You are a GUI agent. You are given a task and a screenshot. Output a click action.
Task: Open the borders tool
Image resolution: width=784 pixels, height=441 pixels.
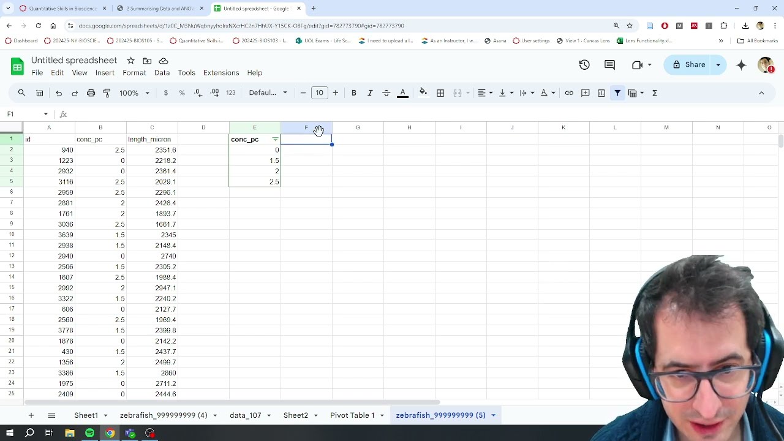[x=440, y=93]
